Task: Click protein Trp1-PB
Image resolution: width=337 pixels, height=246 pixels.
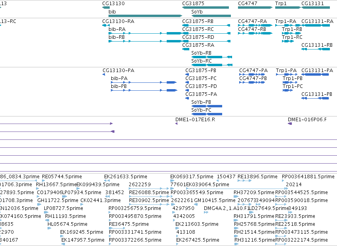Action: [290, 82]
